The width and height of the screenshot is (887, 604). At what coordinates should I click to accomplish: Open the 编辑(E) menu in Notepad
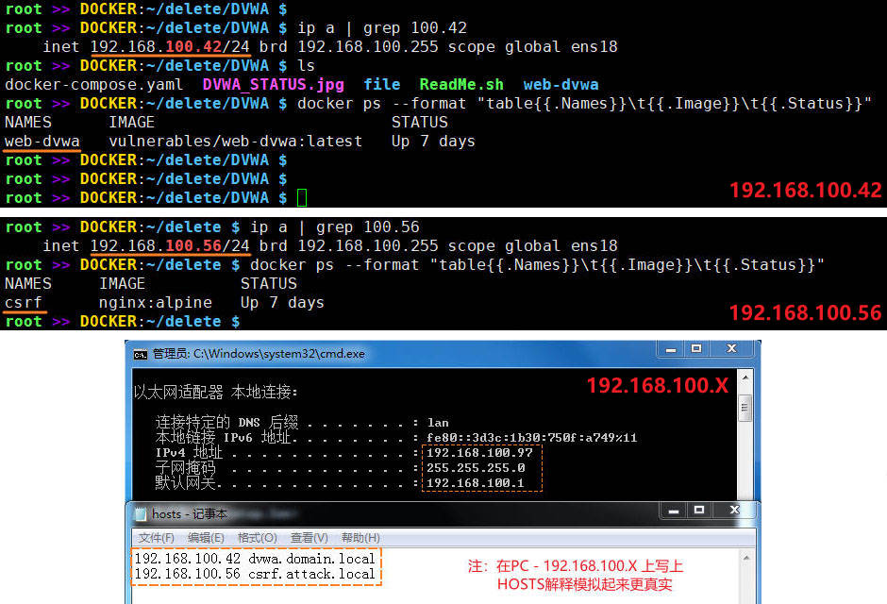[x=206, y=538]
